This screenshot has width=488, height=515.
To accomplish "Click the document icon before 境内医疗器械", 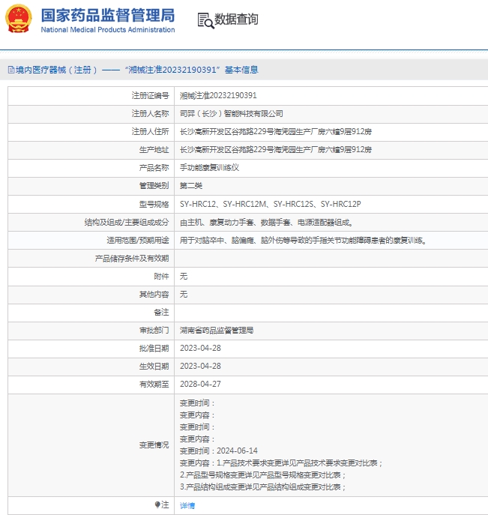I will [x=11, y=70].
